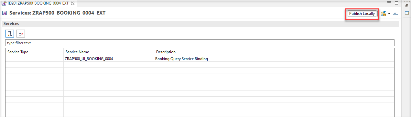Click the slashed lines icon in header toolbar

click(395, 14)
